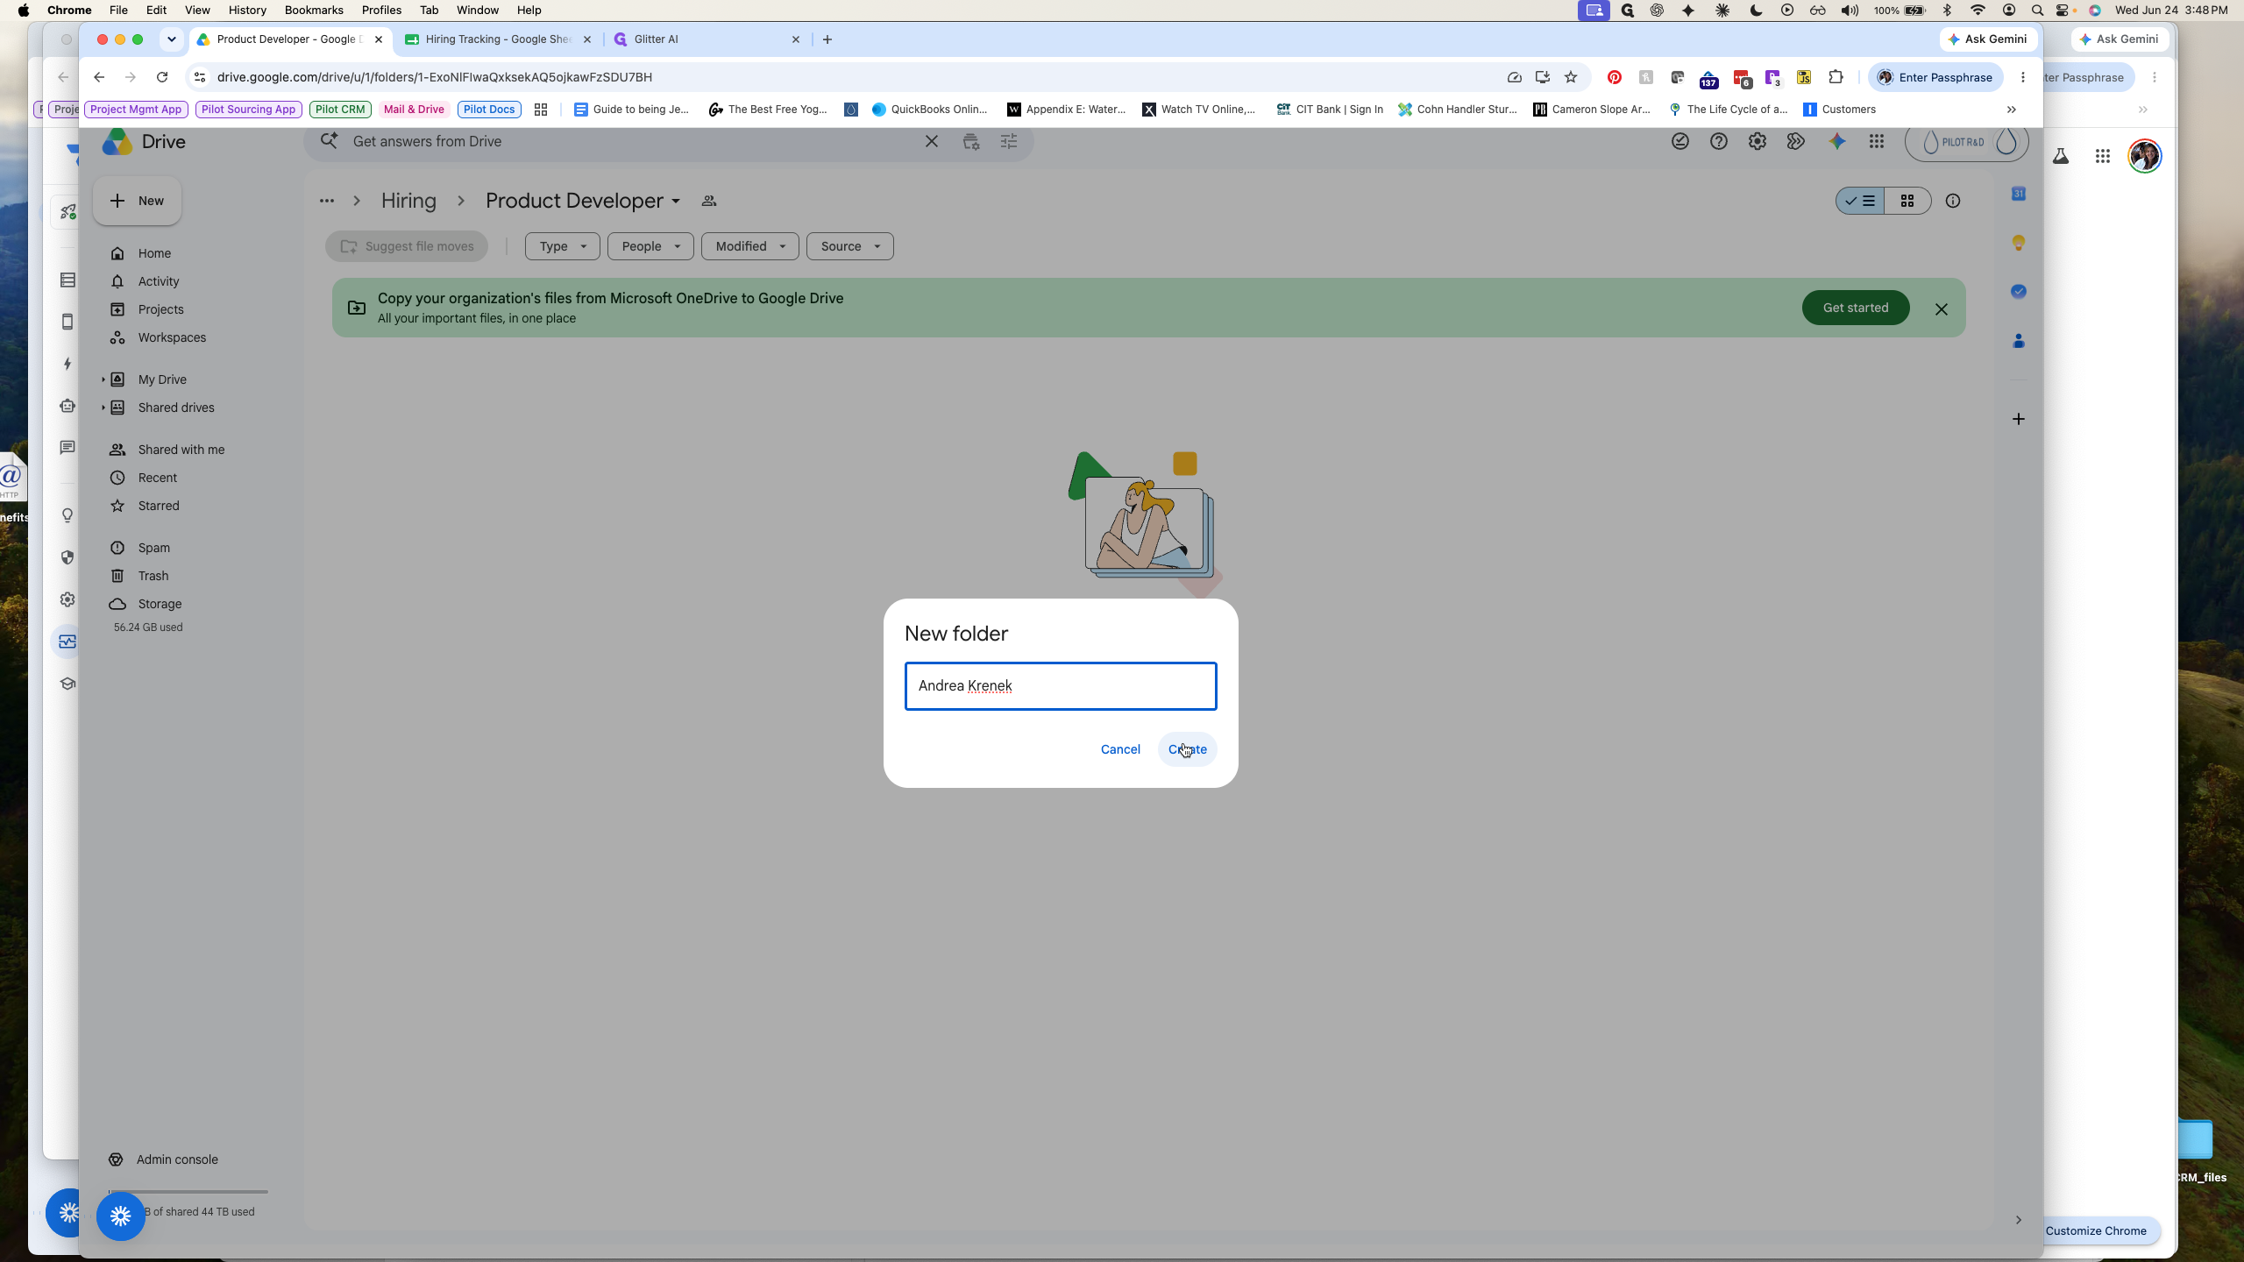Switch to list layout view

point(1860,201)
